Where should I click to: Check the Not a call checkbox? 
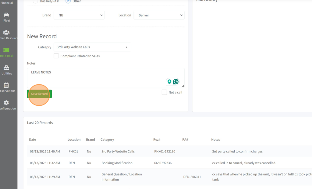[164, 92]
